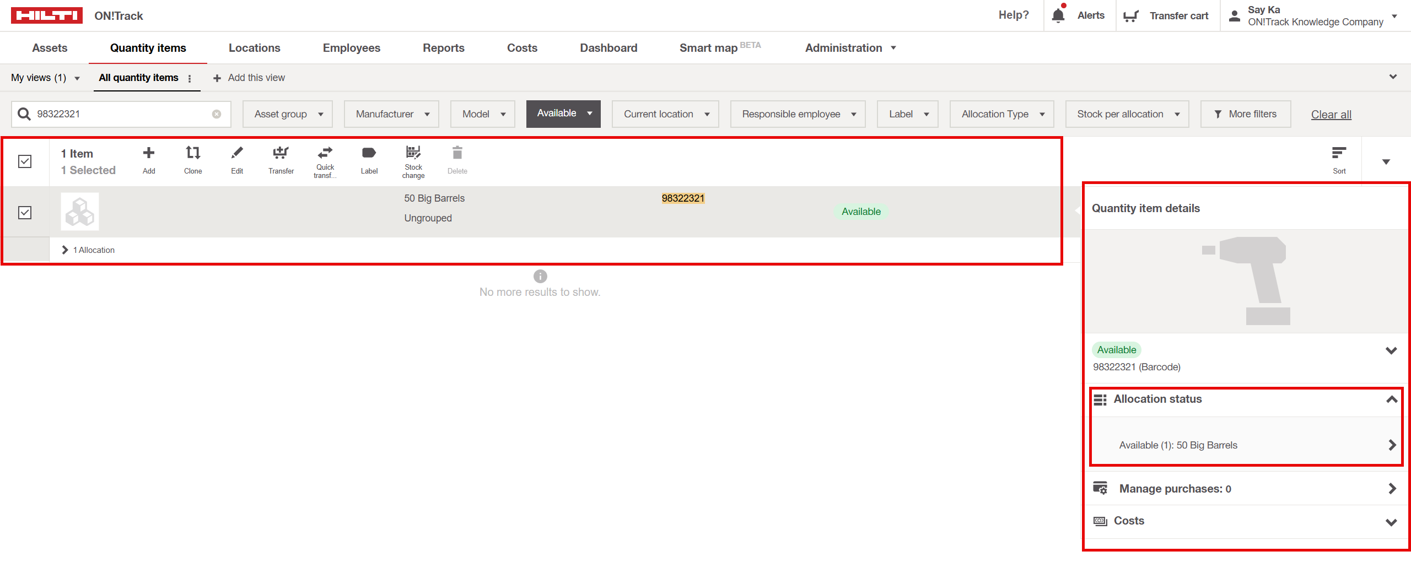The image size is (1411, 562).
Task: Click the Quick transfer arrows icon
Action: 325,153
